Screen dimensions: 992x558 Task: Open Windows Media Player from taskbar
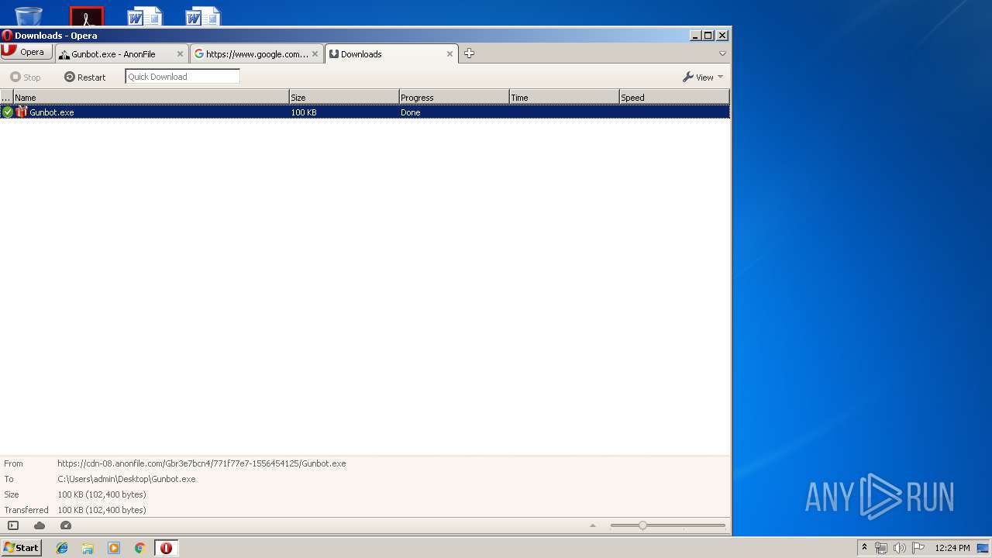coord(114,548)
